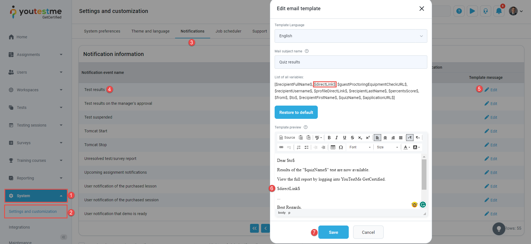The height and width of the screenshot is (244, 531).
Task: Toggle italic formatting
Action: click(337, 138)
